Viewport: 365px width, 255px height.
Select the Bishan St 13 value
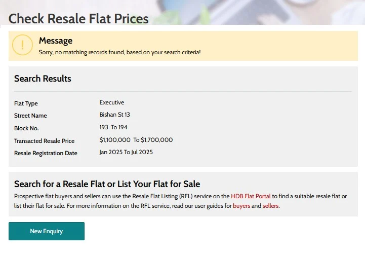(115, 115)
